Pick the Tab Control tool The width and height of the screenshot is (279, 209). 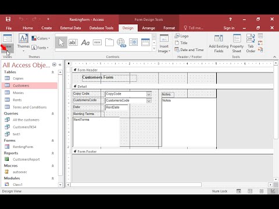tap(109, 42)
